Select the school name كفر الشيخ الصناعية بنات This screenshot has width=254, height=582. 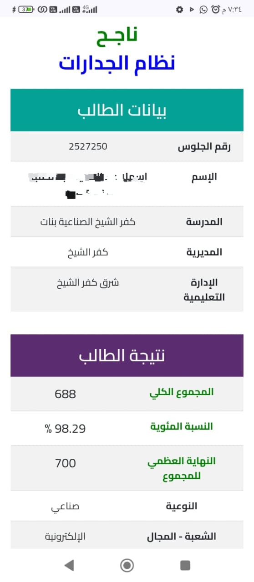coord(88,222)
